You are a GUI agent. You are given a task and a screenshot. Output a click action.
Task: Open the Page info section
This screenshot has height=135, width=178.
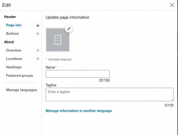point(14,25)
